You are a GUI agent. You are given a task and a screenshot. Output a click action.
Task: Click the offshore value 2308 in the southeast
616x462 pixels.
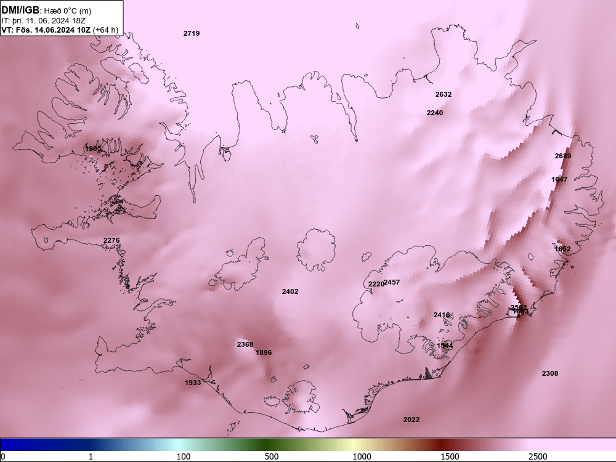[549, 374]
